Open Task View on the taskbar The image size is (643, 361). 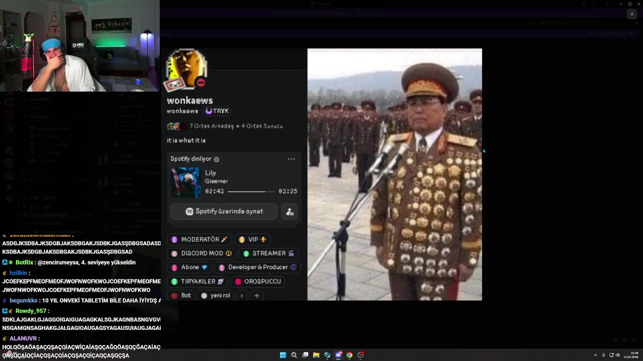click(305, 355)
